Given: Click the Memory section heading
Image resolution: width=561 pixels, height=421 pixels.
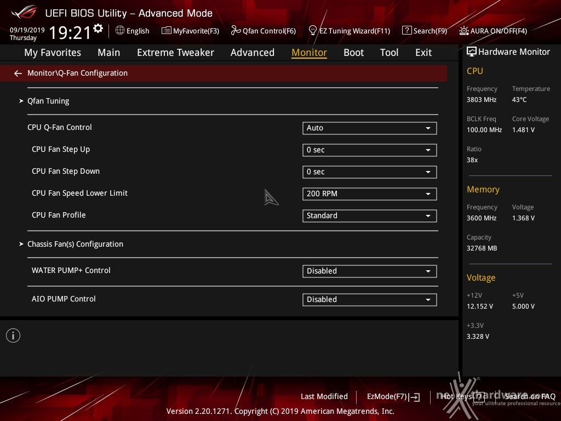Looking at the screenshot, I should 483,189.
